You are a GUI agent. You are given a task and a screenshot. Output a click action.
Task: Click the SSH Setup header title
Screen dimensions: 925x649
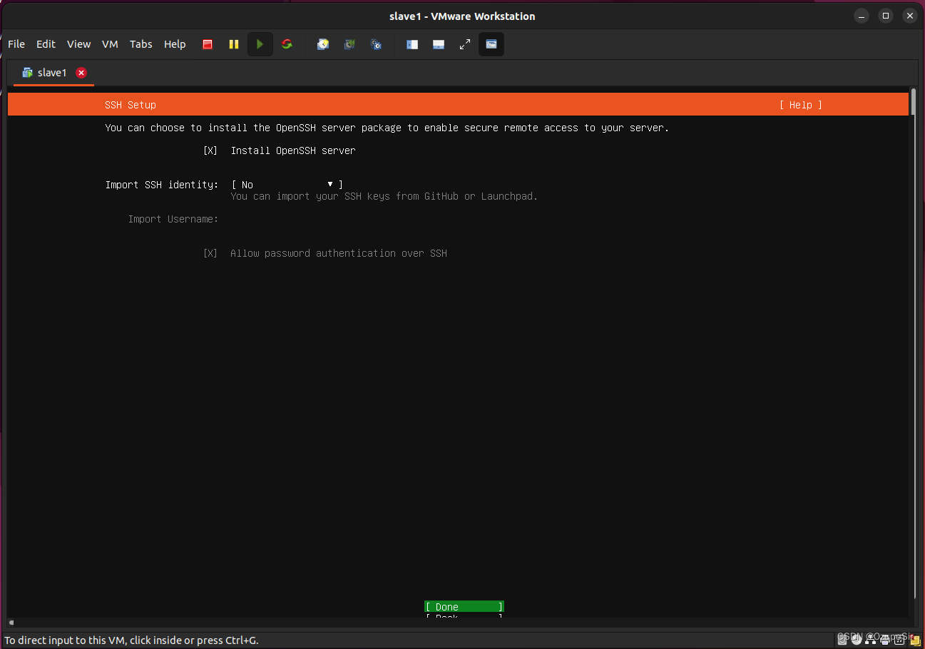[x=131, y=105]
